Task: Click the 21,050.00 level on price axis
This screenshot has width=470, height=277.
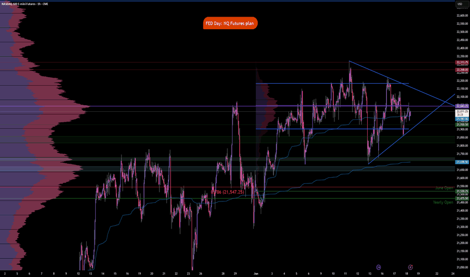Action: pos(462,267)
